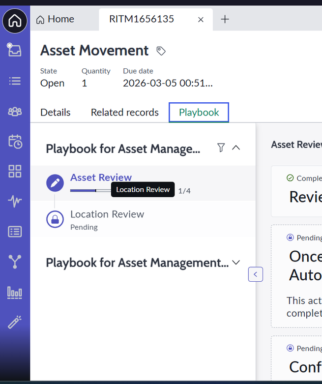Viewport: 322px width, 384px height.
Task: Select the pending Location Review stage
Action: (x=107, y=214)
